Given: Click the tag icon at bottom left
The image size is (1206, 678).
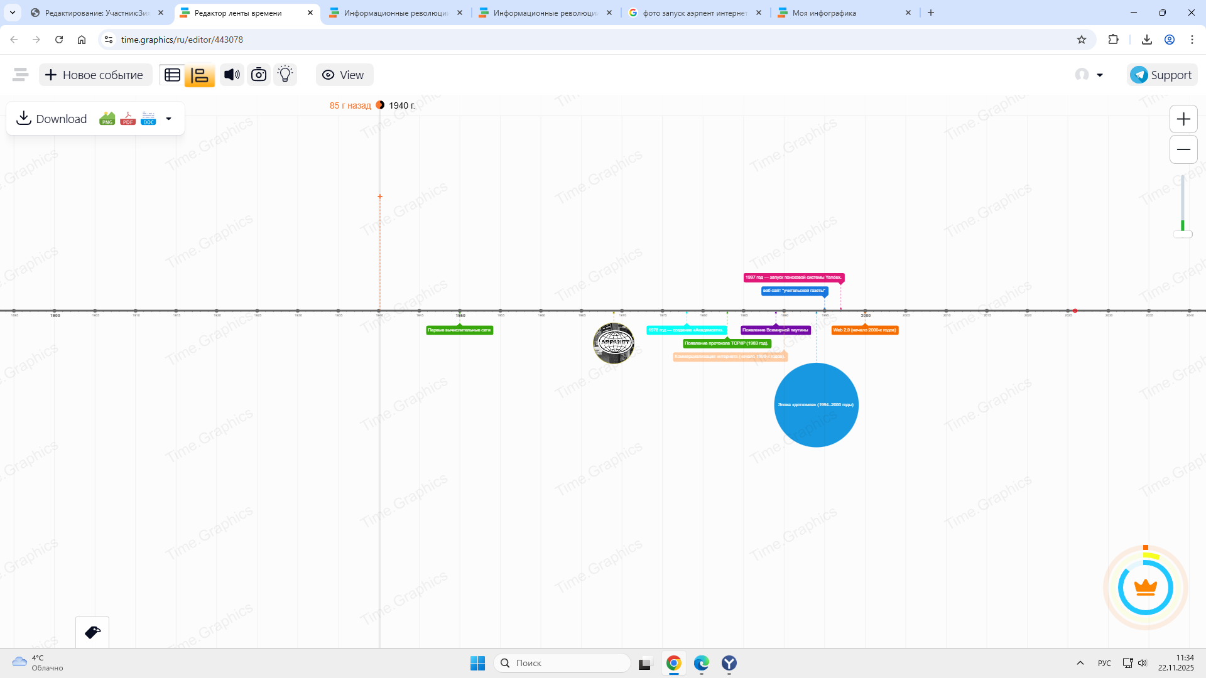Looking at the screenshot, I should (92, 632).
